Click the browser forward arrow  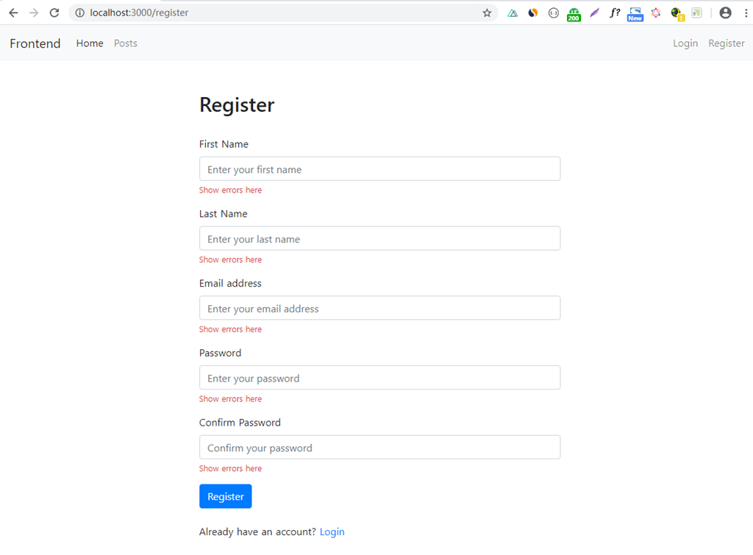34,13
